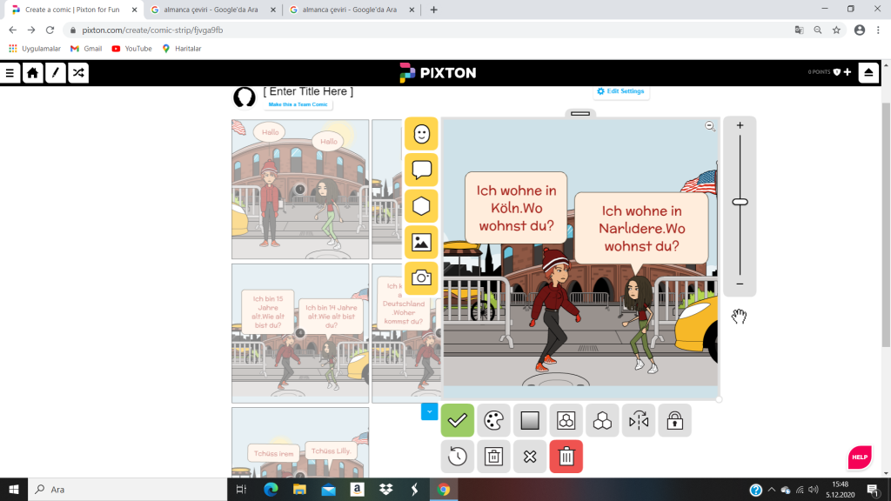Flip the panel horizontally with mirror icon
Viewport: 891px width, 501px height.
click(x=639, y=421)
